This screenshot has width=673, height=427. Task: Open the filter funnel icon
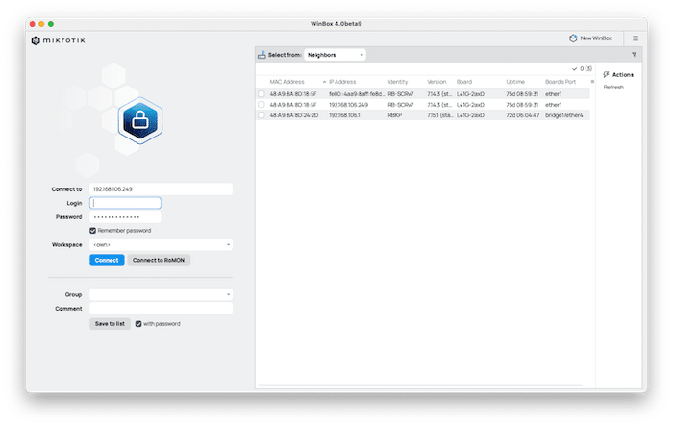point(634,55)
